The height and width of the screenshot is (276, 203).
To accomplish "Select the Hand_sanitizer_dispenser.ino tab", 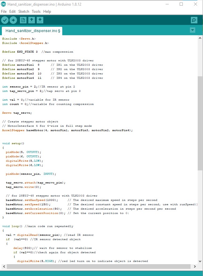I will pos(32,31).
